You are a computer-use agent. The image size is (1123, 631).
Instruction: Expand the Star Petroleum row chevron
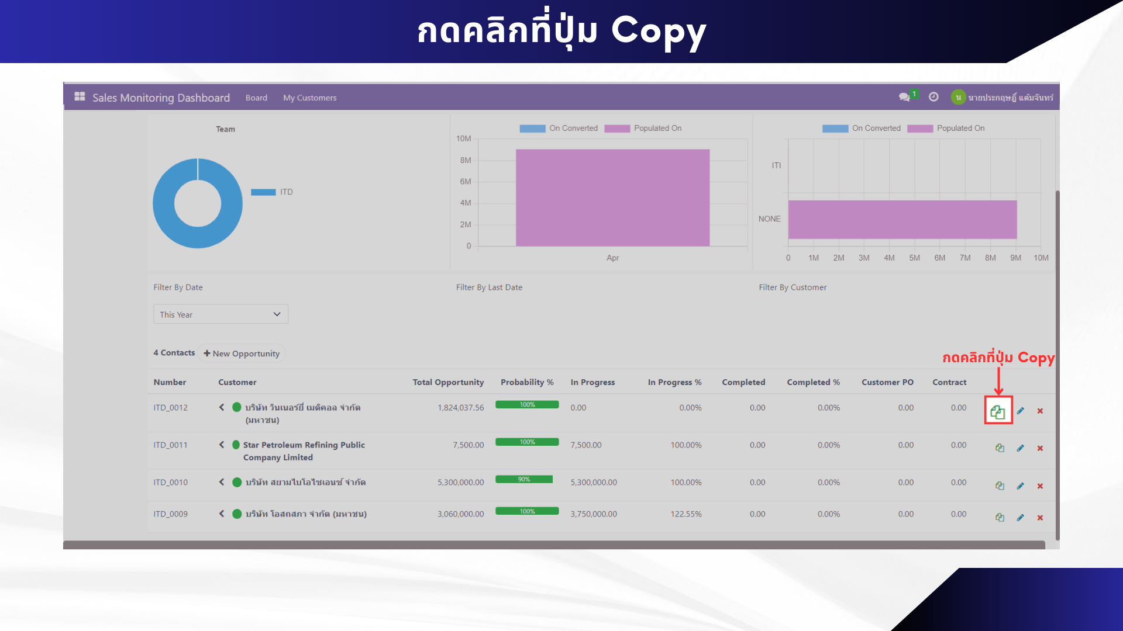click(222, 445)
